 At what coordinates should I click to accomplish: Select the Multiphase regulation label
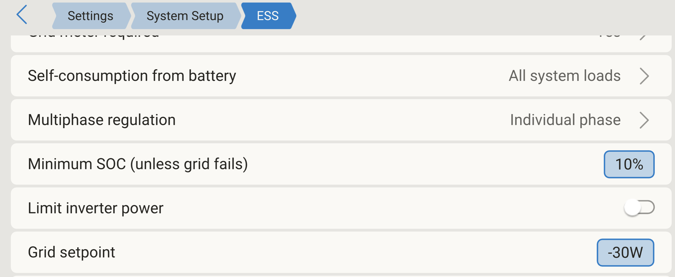[x=102, y=120]
